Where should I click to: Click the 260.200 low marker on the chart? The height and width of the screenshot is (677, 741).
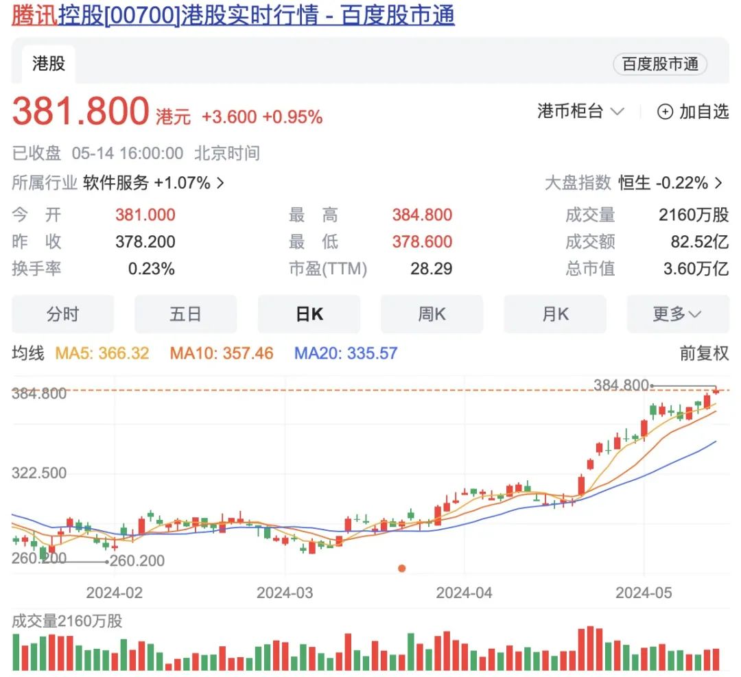(137, 561)
